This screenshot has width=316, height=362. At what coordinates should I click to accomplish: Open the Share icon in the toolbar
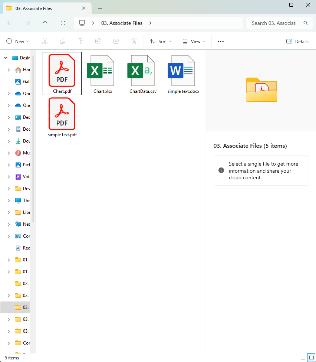[116, 41]
